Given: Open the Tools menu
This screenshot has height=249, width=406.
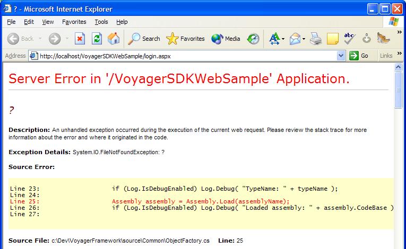Looking at the screenshot, I should coord(101,22).
